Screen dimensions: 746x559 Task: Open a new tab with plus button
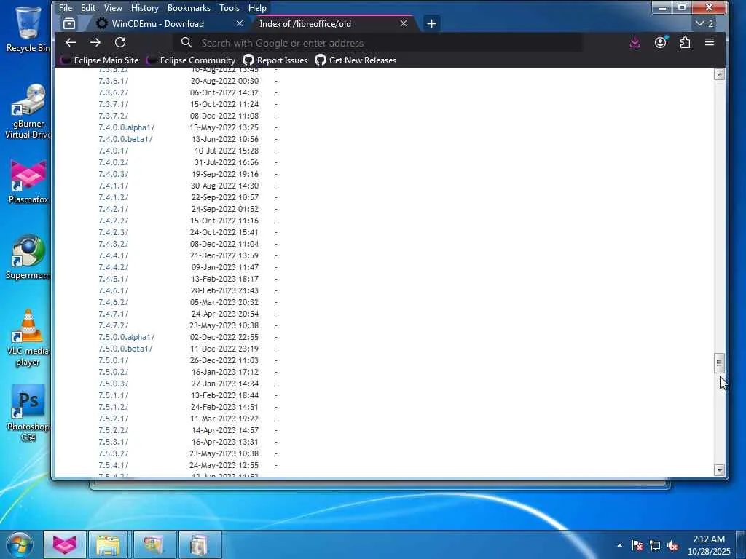(431, 24)
